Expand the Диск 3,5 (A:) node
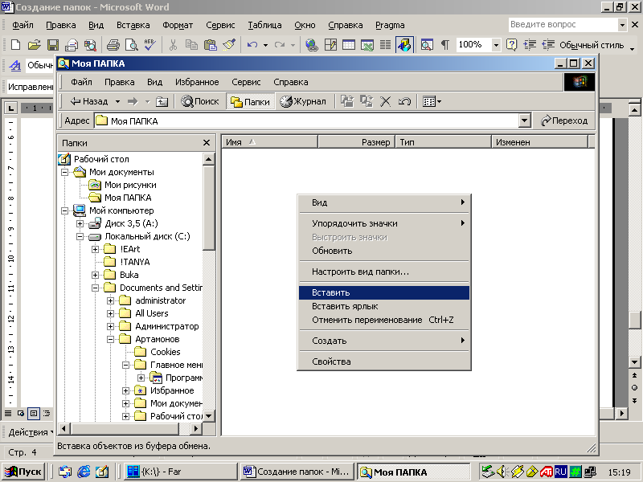Image resolution: width=643 pixels, height=482 pixels. click(80, 223)
